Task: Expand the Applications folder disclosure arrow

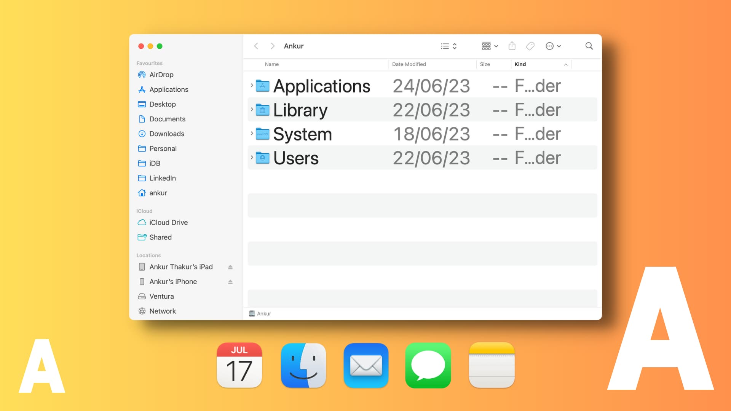Action: point(252,86)
